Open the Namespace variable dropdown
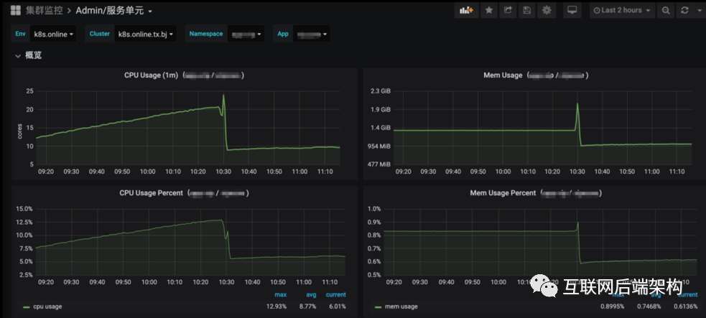Viewport: 706px width, 318px height. [246, 34]
